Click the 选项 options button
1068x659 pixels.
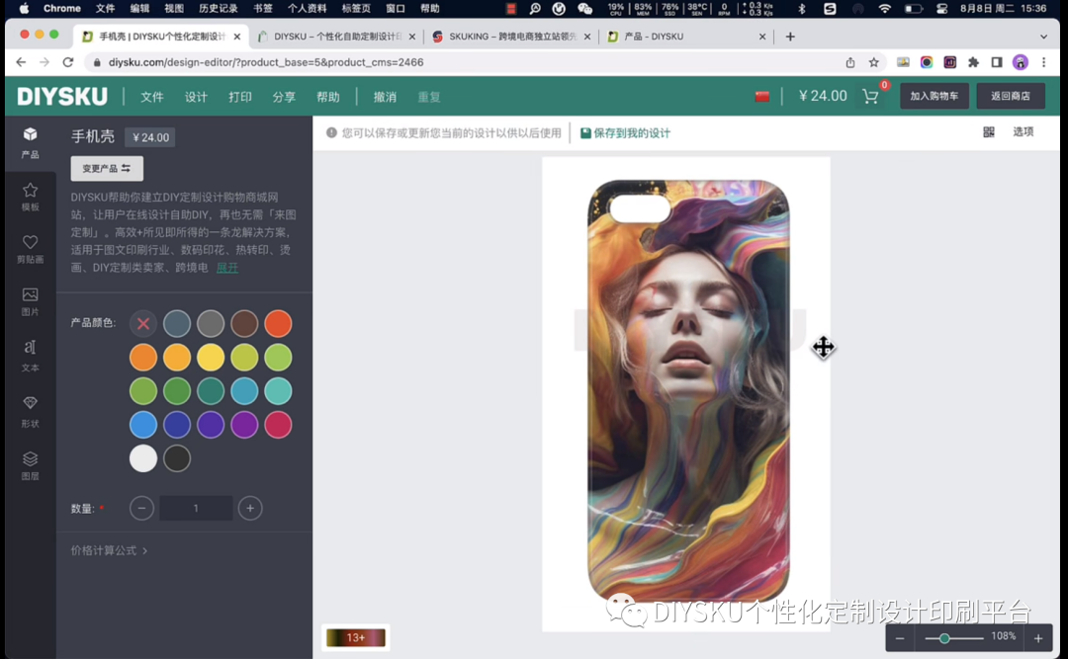click(x=1023, y=132)
